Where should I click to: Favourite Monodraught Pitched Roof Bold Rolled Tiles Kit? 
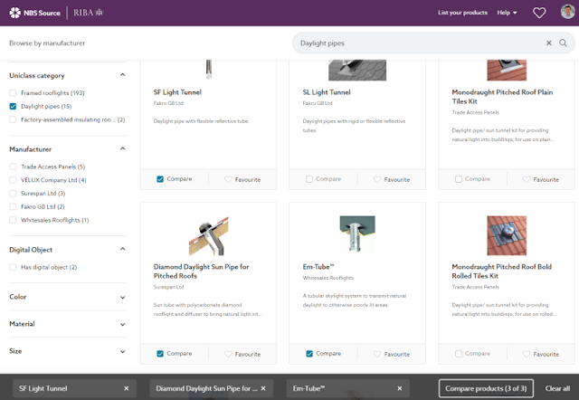tap(541, 354)
